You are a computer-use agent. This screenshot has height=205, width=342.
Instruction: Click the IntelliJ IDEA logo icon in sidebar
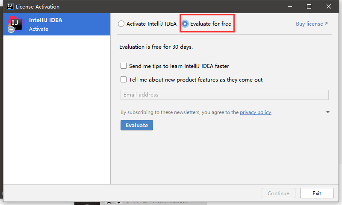pyautogui.click(x=15, y=24)
